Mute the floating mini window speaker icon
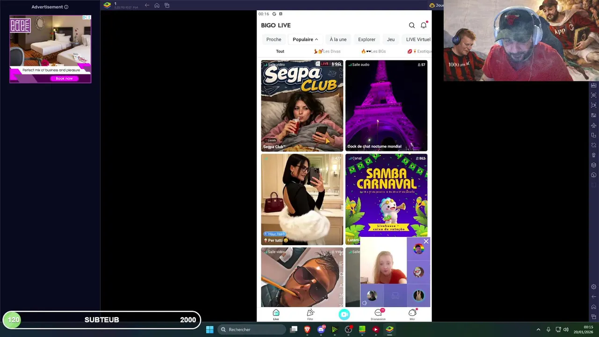 (x=365, y=303)
